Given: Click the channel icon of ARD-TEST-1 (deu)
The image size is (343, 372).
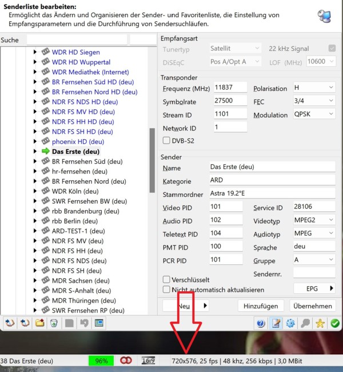Looking at the screenshot, I should tap(46, 231).
